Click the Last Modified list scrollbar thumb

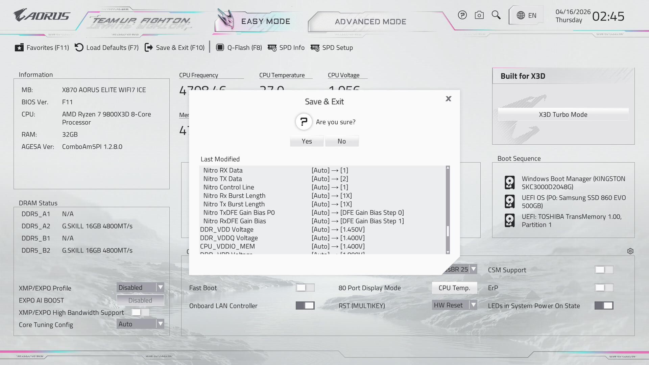[x=448, y=231]
